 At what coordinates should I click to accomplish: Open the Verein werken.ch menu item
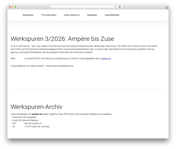click(x=72, y=15)
